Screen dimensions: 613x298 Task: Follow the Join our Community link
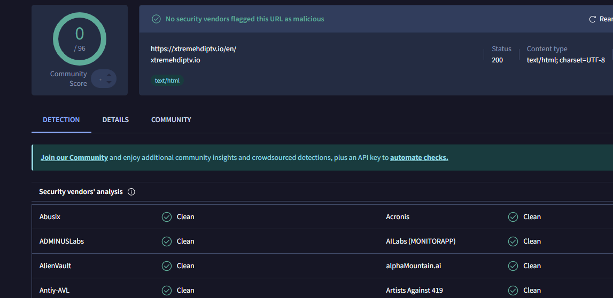[74, 158]
